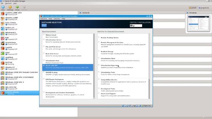Check the Smart Card Support add-on

point(99,93)
